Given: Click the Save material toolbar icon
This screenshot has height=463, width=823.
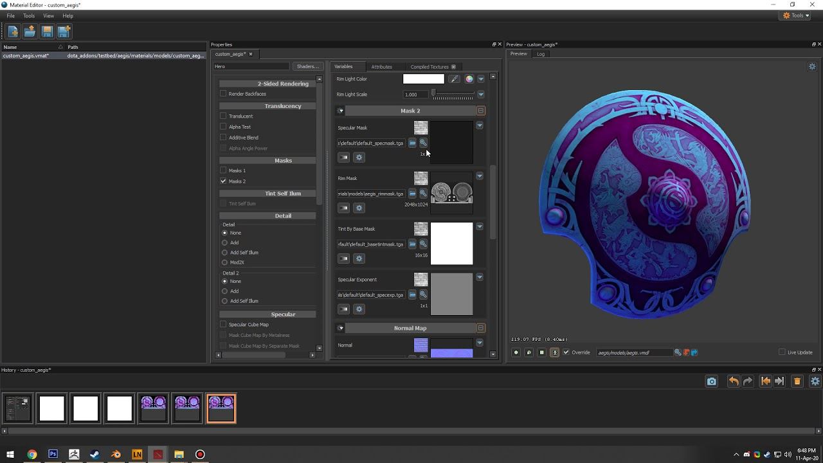Looking at the screenshot, I should pyautogui.click(x=47, y=32).
